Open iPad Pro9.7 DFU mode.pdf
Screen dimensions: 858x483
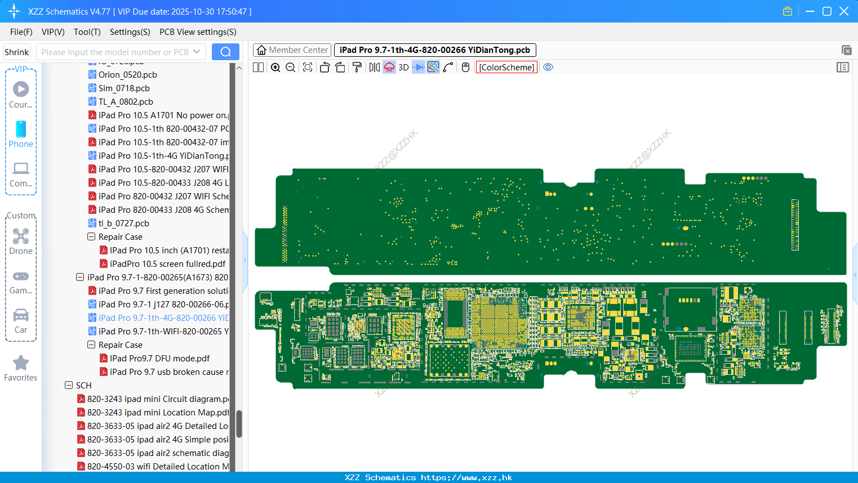pos(155,359)
